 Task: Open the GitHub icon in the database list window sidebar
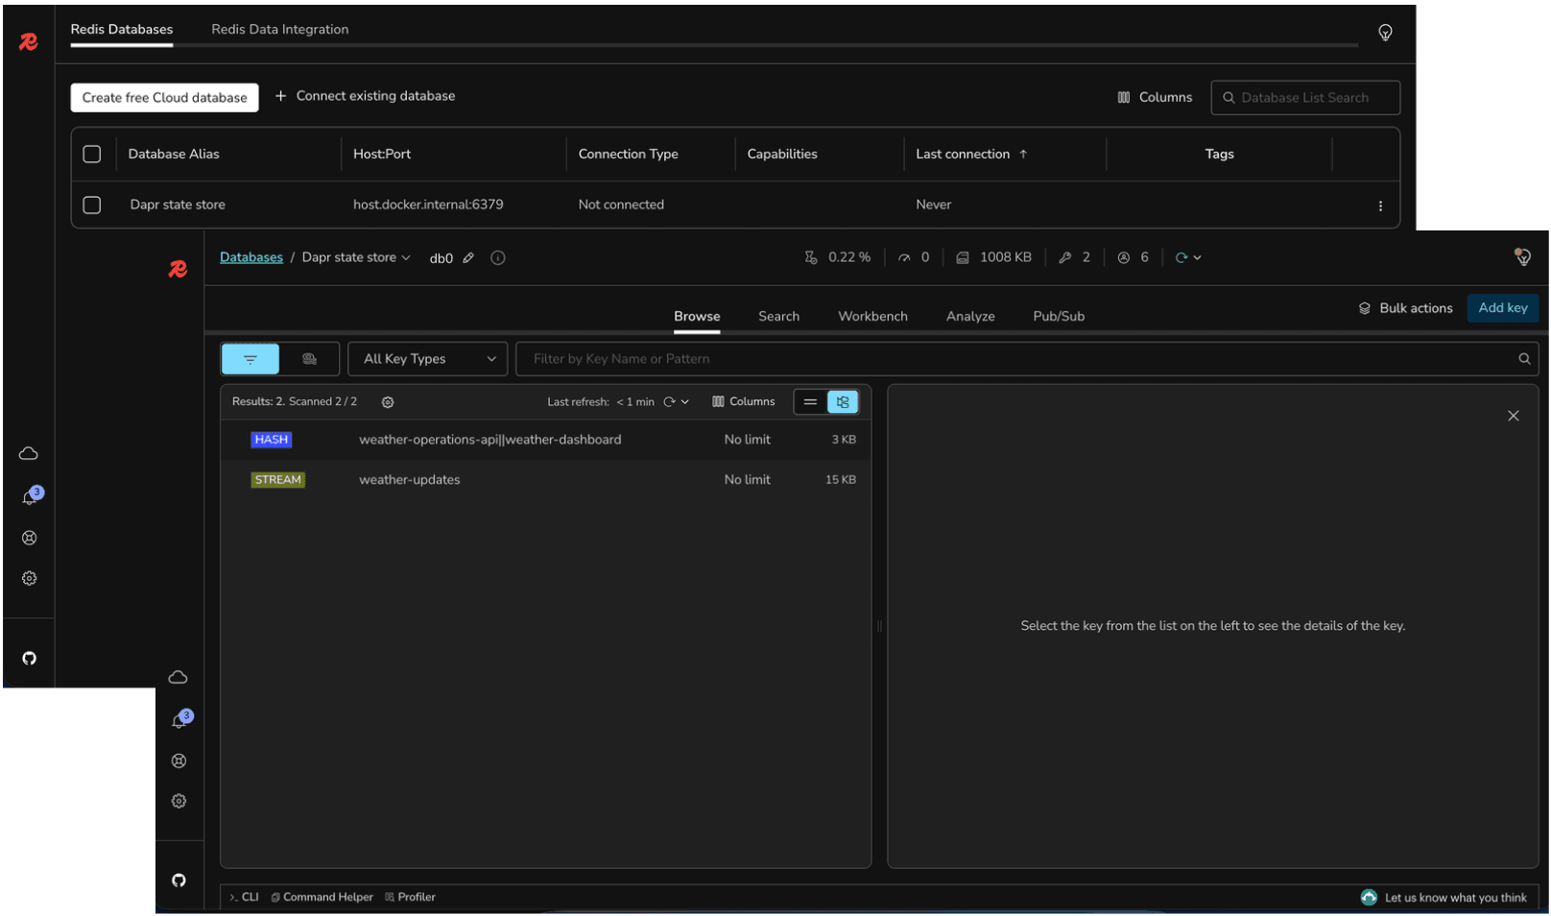point(30,658)
